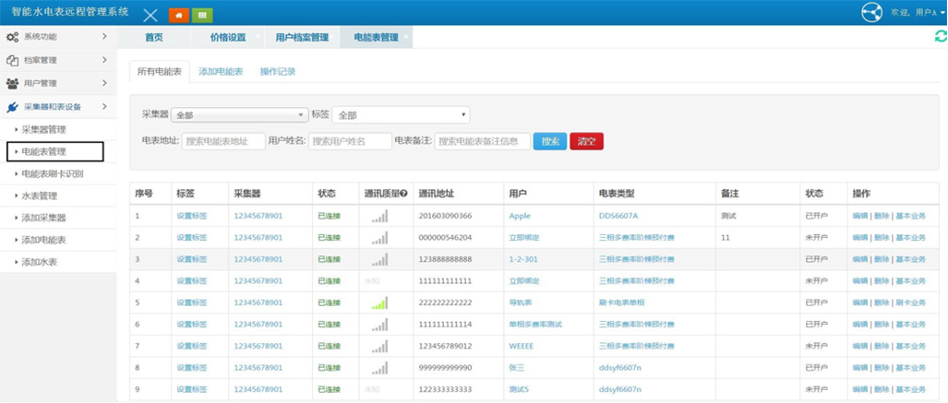Click the network share icon near 欢迎
The image size is (948, 403).
click(x=871, y=13)
